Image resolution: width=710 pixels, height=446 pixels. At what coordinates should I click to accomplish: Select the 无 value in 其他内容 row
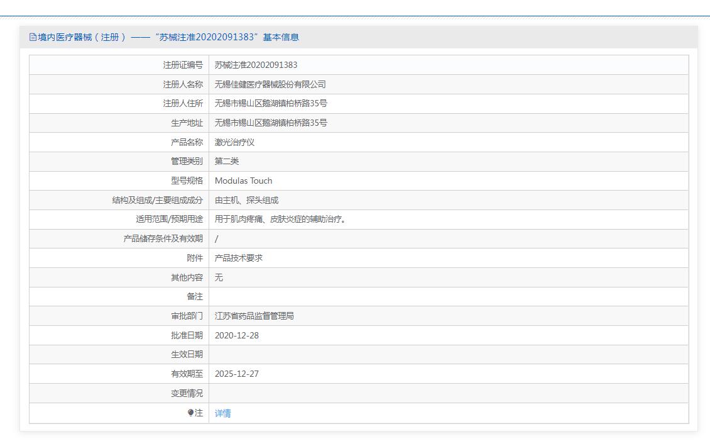[219, 277]
